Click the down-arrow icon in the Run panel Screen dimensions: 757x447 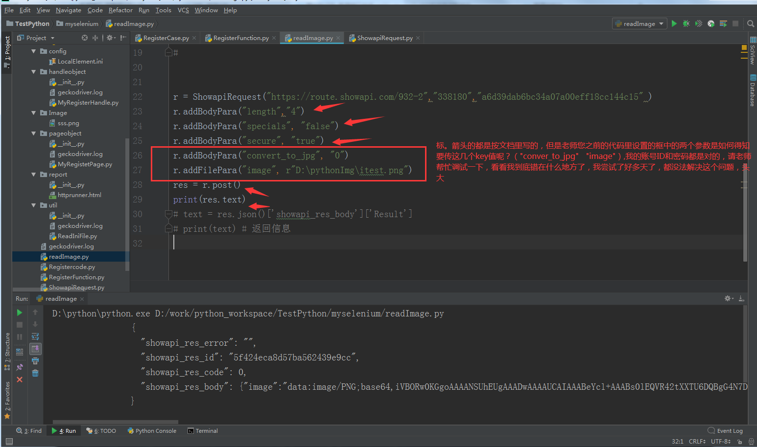pos(35,324)
